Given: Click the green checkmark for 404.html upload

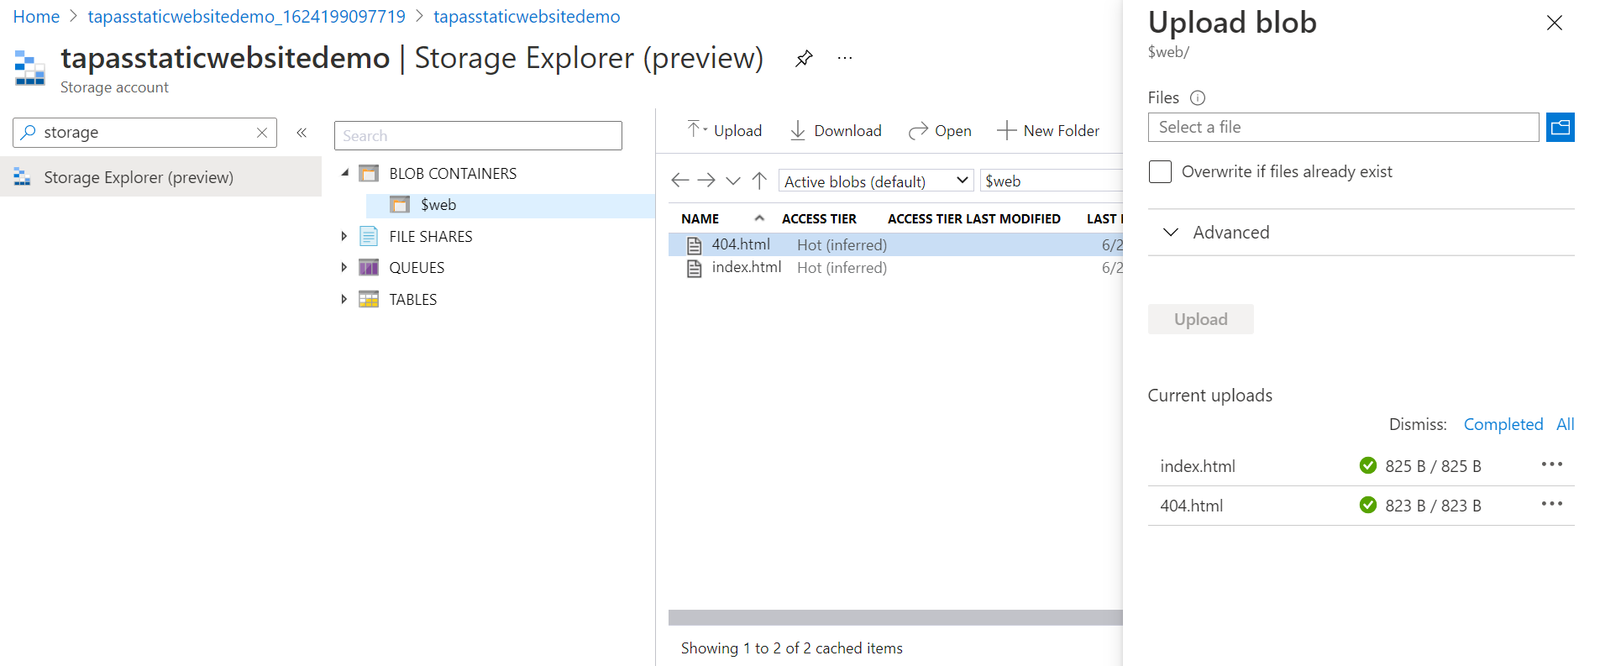Looking at the screenshot, I should click(x=1367, y=505).
